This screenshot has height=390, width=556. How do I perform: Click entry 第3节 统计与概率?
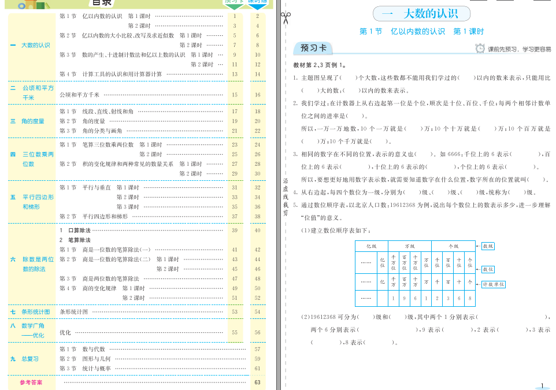point(85,369)
